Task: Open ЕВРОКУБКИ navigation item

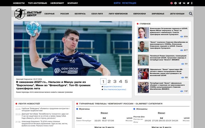Action: [x=140, y=14]
